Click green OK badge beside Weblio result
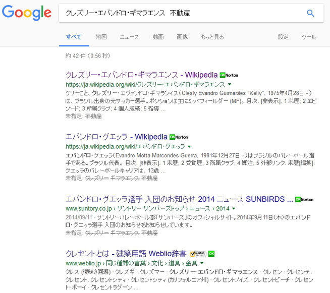 click(x=211, y=254)
